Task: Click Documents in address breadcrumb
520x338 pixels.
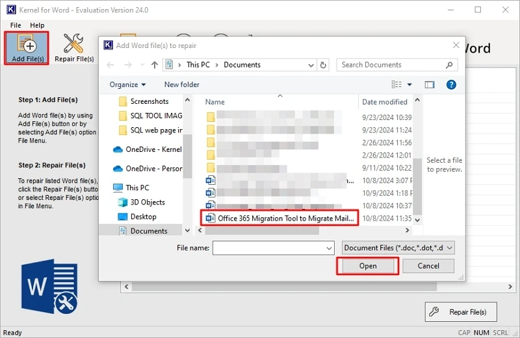Action: [x=242, y=65]
